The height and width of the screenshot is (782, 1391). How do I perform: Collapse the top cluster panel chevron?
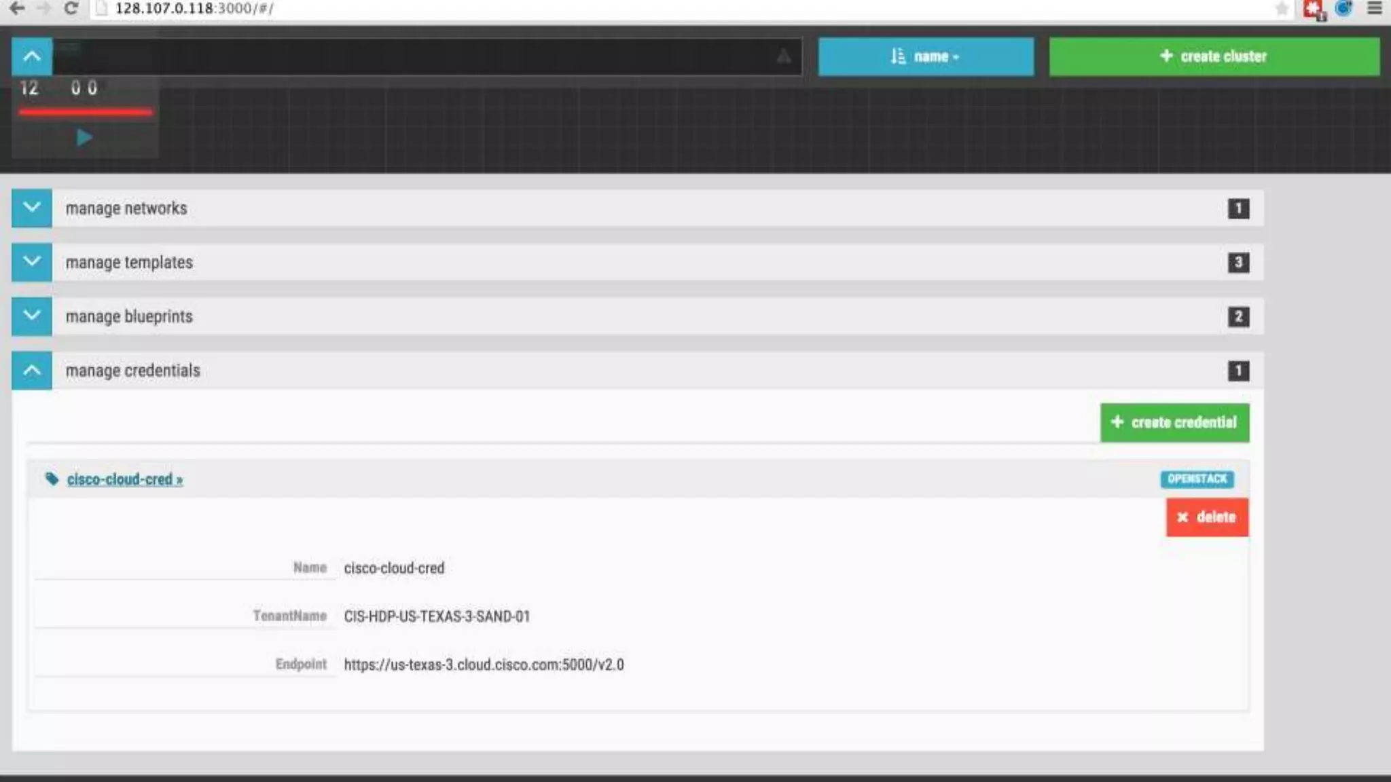(x=32, y=56)
